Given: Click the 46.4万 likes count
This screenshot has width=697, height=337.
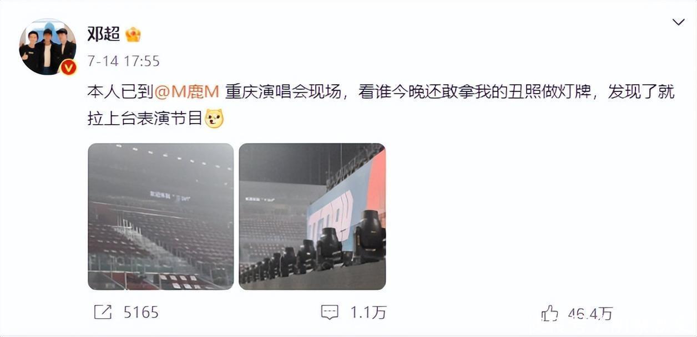Looking at the screenshot, I should pyautogui.click(x=590, y=314).
